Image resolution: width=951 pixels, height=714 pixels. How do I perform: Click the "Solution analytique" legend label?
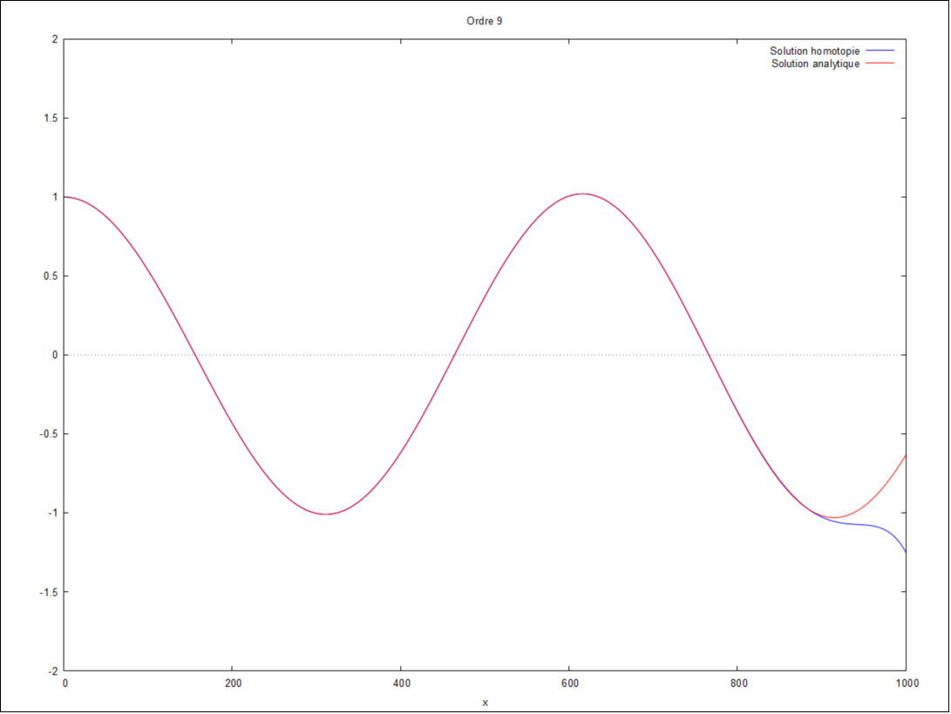(x=815, y=64)
